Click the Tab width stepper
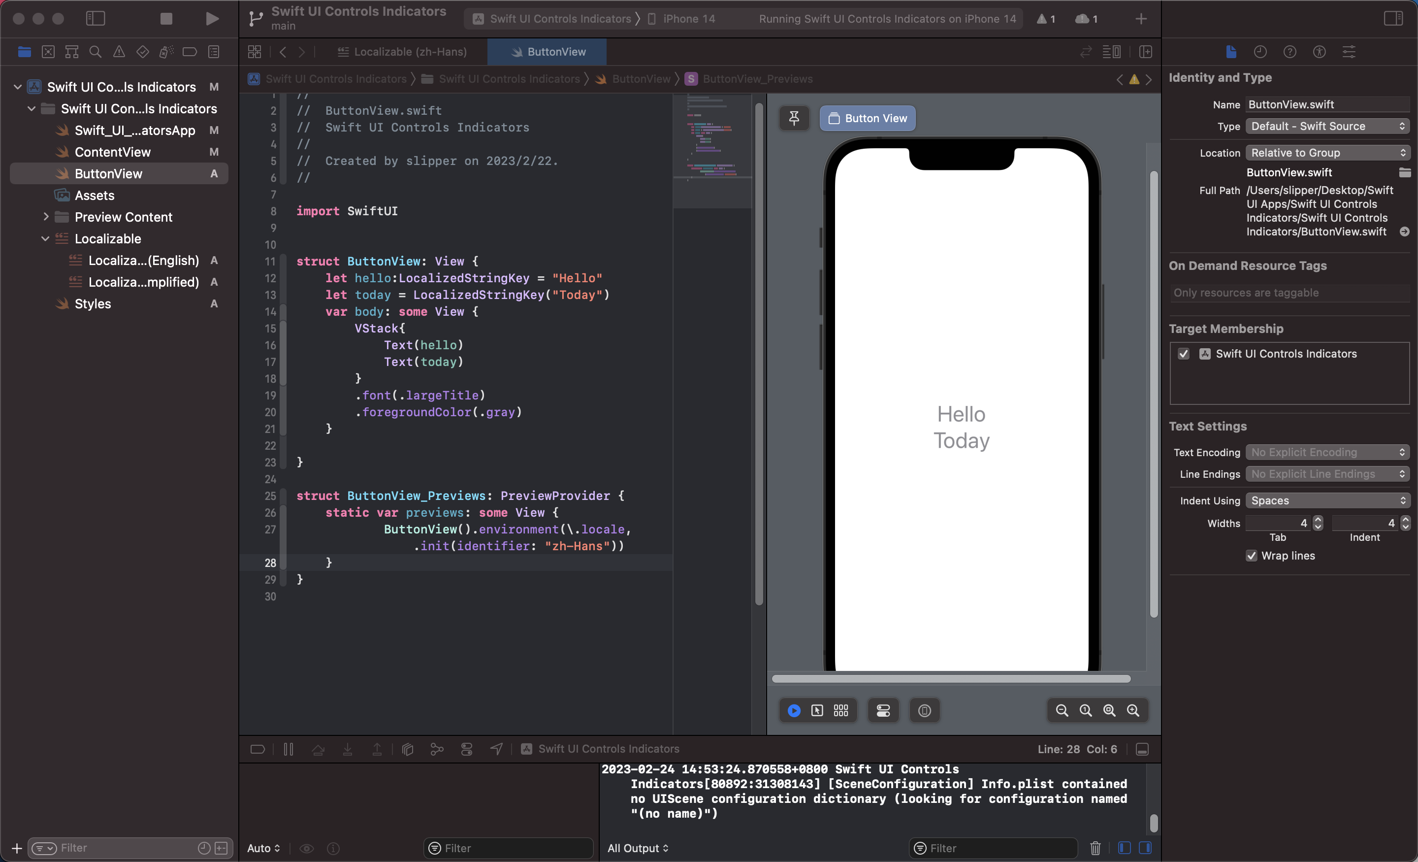 (1318, 523)
